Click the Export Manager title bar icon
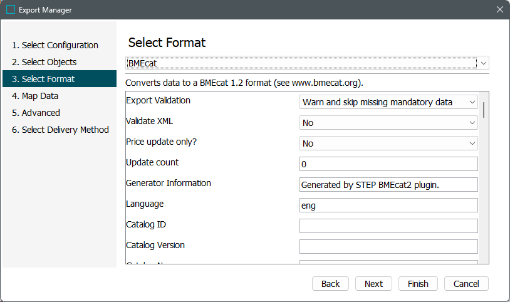The height and width of the screenshot is (302, 510). pos(11,10)
